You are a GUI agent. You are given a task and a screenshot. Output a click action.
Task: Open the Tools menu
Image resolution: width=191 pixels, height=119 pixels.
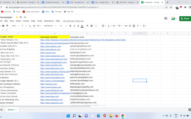(x=40, y=21)
